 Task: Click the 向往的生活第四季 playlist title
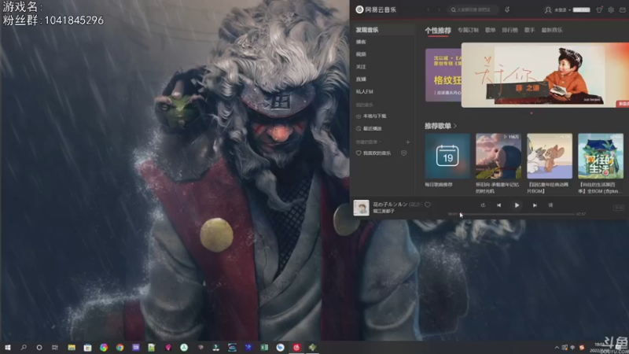click(598, 188)
